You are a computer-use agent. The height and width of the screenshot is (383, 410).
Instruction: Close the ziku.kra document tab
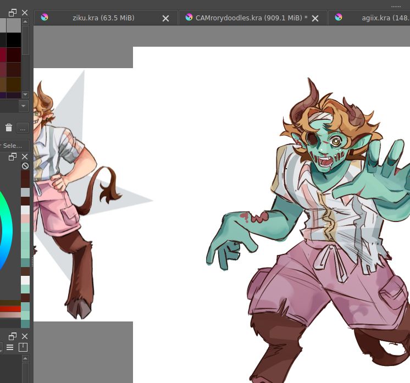(x=165, y=18)
